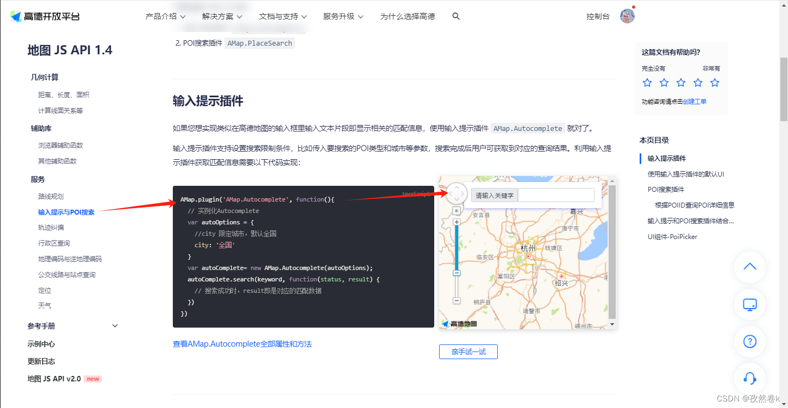This screenshot has height=408, width=788.
Task: Click the AMap.PlaceSearch code tag
Action: coord(260,43)
